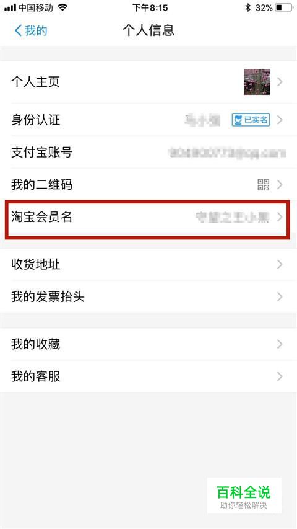Image resolution: width=297 pixels, height=529 pixels.
Task: Select the 支付宝账号 row
Action: 148,153
